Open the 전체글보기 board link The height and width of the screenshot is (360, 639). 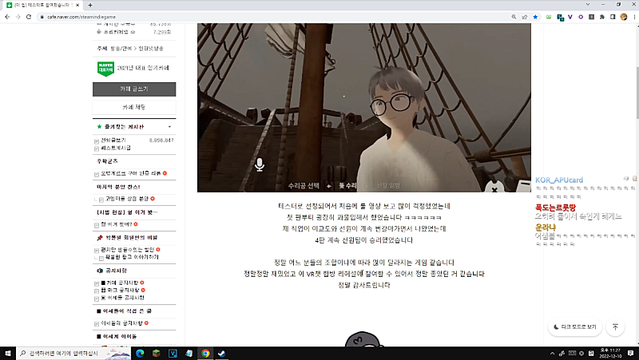[x=113, y=140]
